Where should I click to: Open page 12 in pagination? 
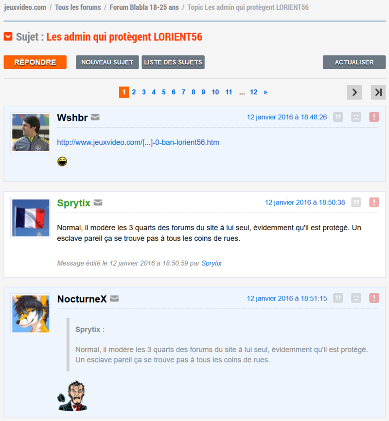(253, 92)
